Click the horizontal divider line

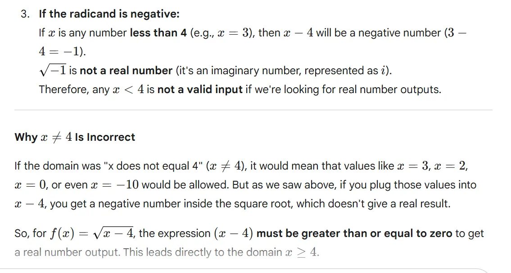253,110
